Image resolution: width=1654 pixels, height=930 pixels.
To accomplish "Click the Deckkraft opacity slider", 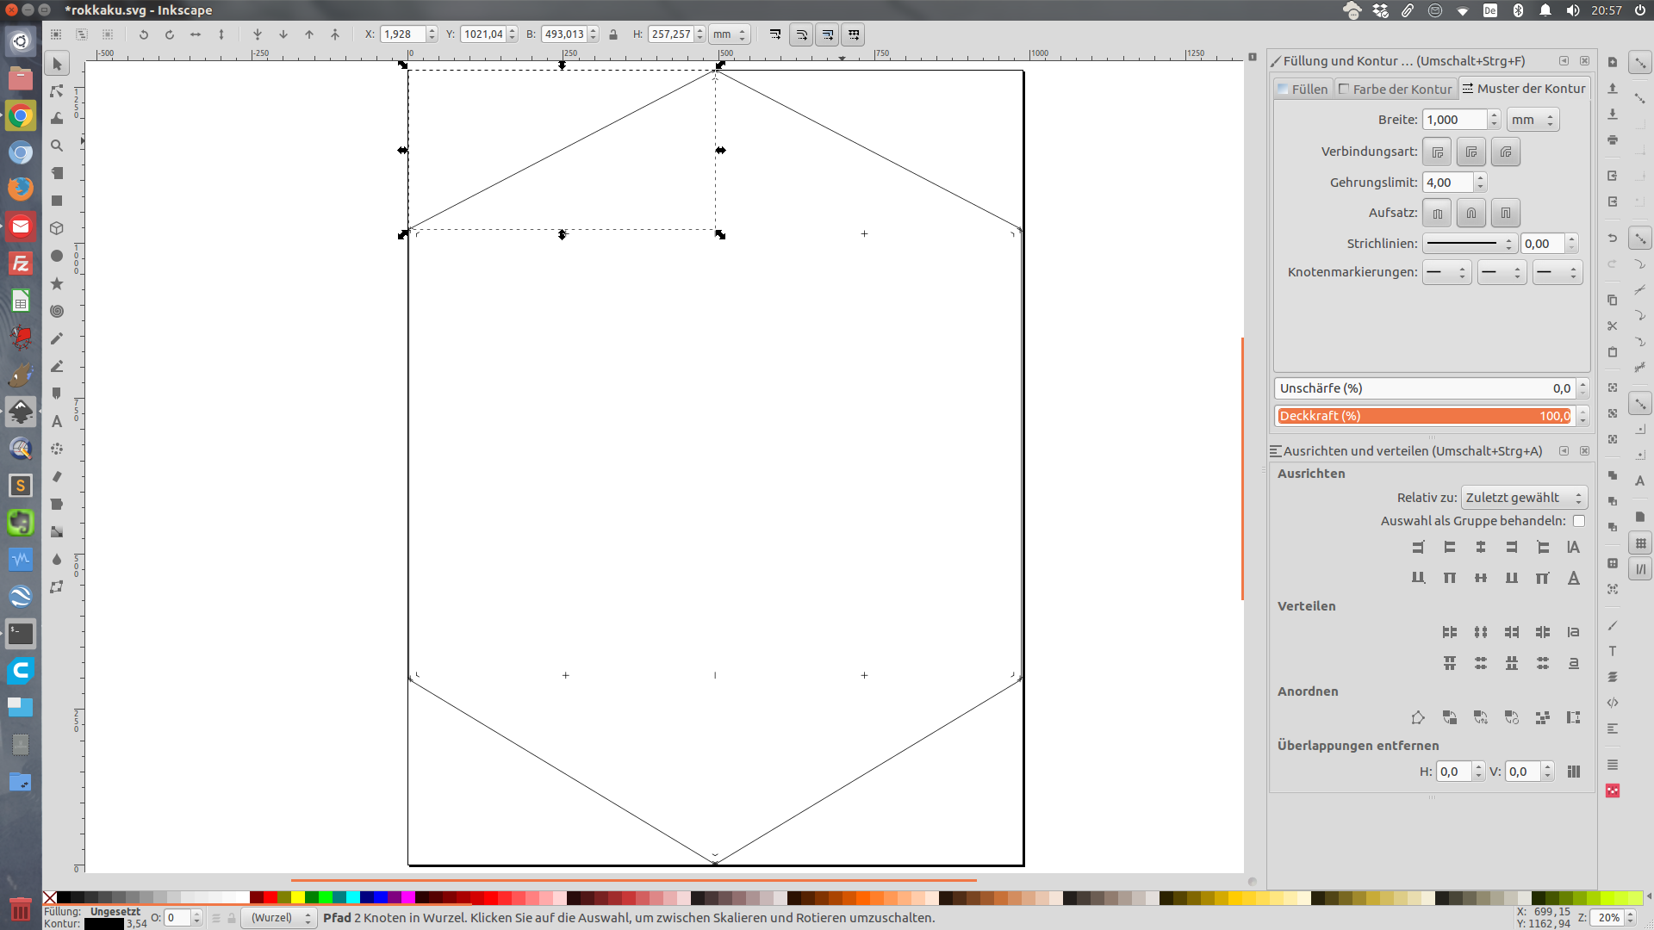I will pos(1425,416).
